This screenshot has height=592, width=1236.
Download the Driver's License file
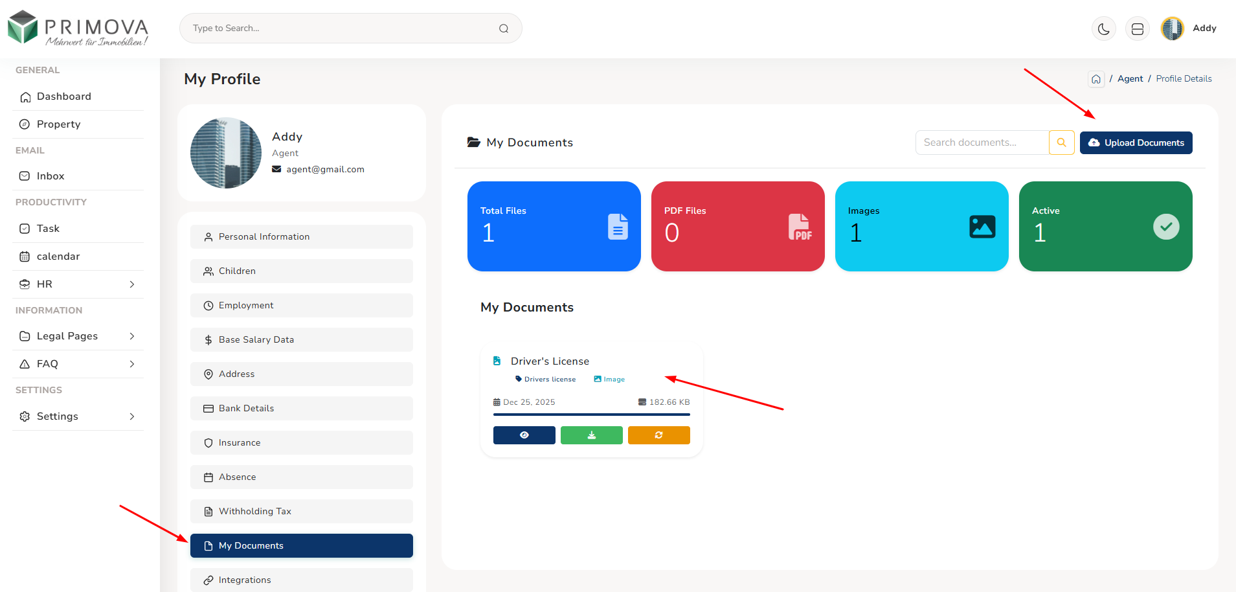tap(591, 435)
